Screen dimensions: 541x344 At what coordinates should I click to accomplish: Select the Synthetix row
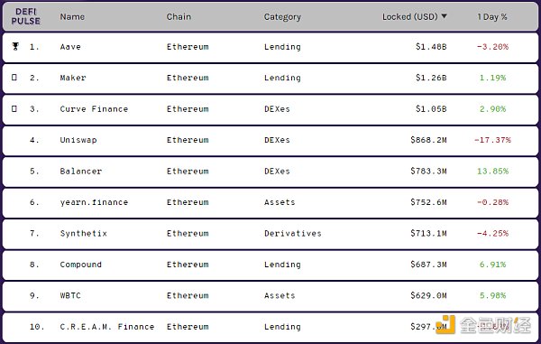[x=270, y=234]
